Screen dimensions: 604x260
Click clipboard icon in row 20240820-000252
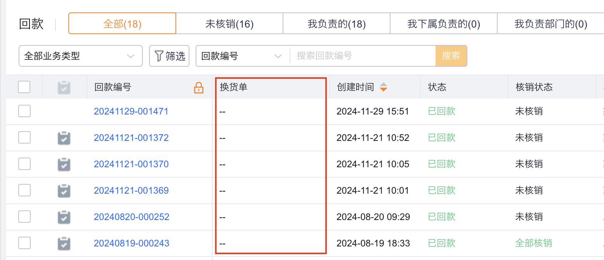point(64,217)
